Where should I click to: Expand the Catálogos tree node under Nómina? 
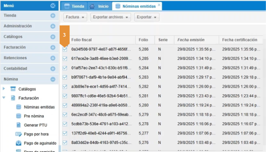[4, 89]
